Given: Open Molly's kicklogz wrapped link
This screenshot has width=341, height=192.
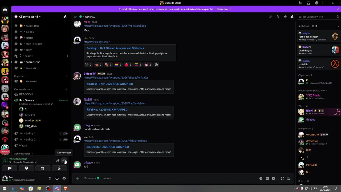Looking at the screenshot, I should tap(115, 26).
